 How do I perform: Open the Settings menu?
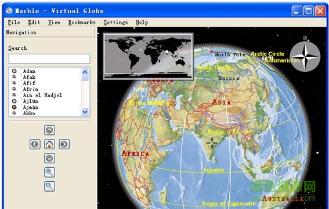click(115, 23)
